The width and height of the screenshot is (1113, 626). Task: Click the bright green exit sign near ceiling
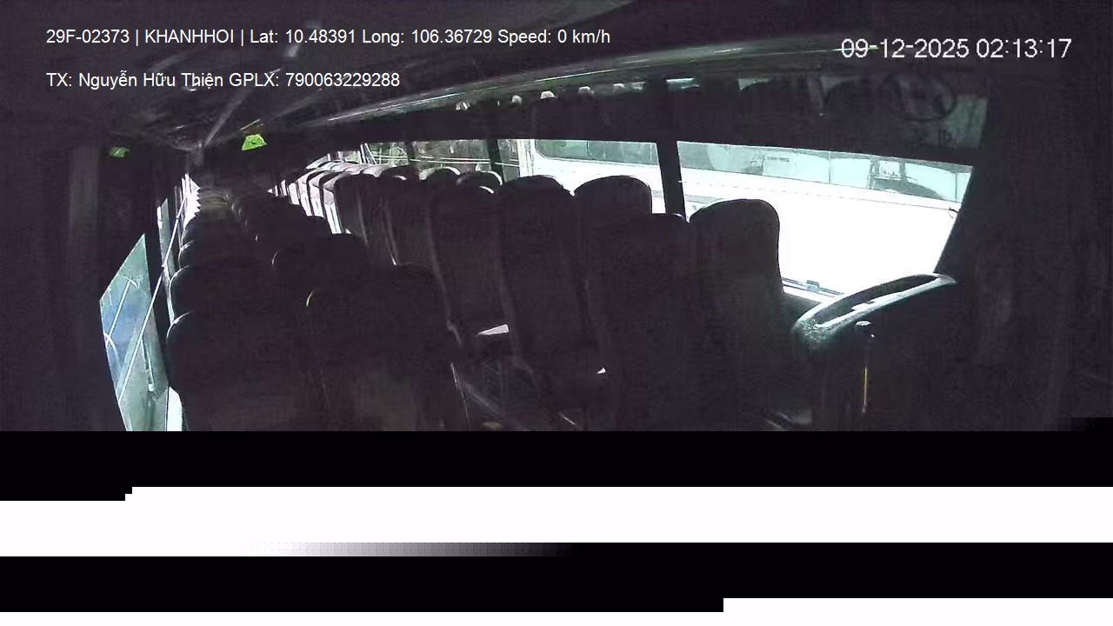(x=253, y=141)
